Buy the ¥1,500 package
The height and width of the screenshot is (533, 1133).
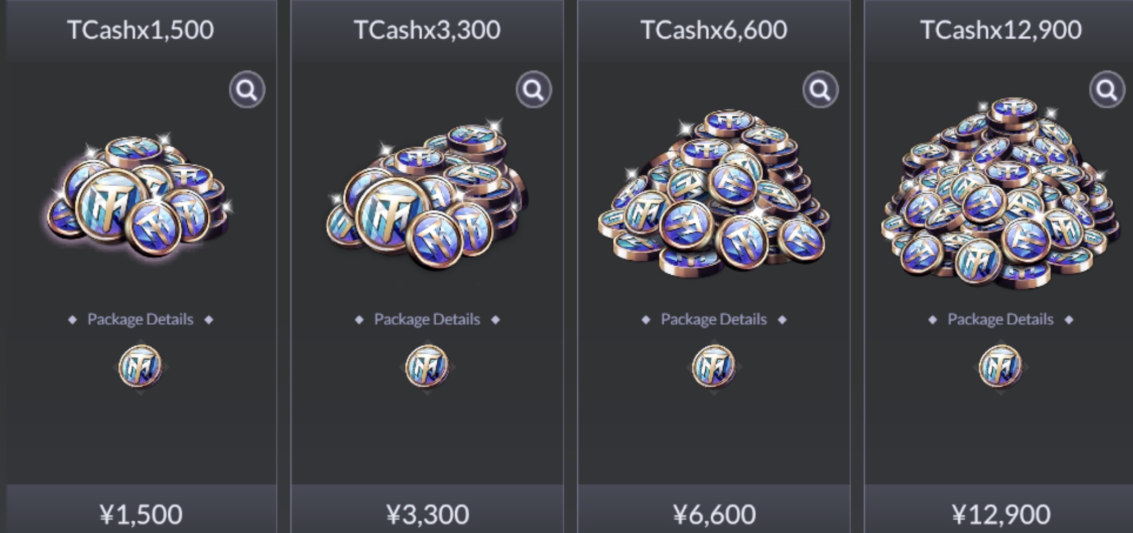tap(141, 509)
